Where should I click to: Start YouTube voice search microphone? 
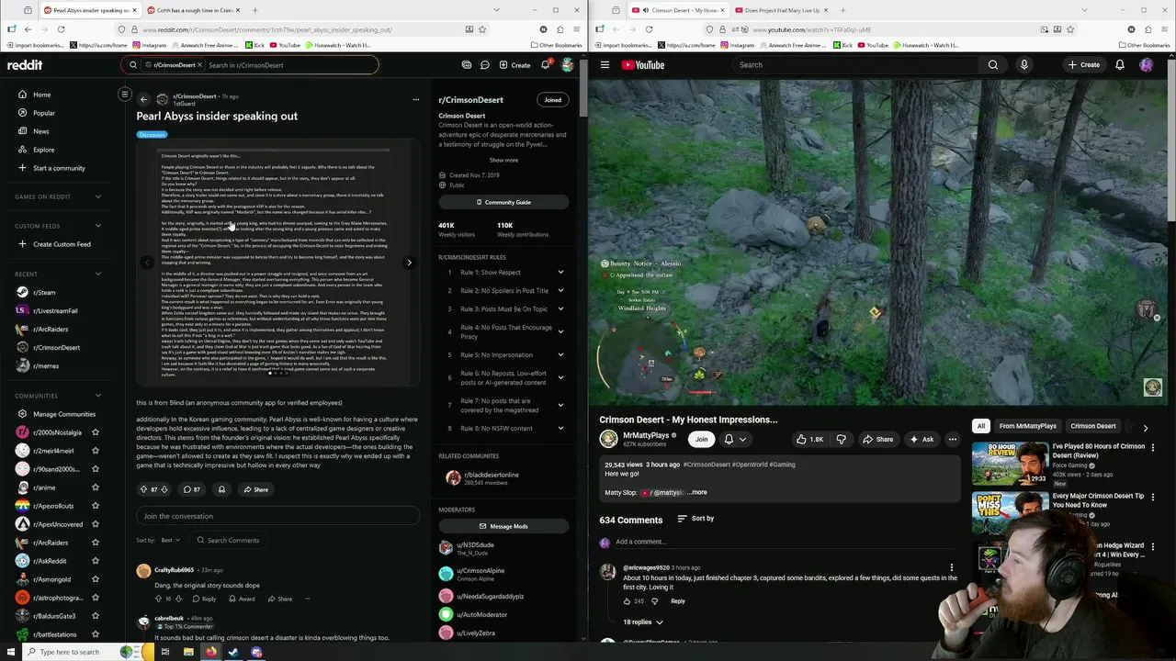click(x=1023, y=65)
